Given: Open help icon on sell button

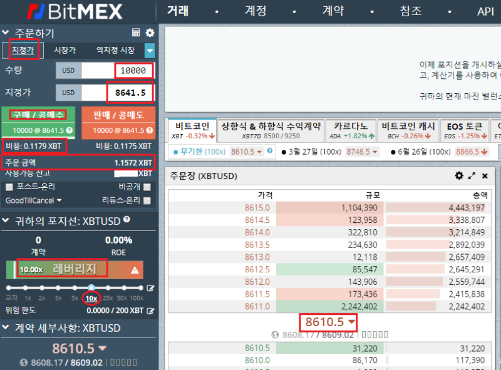Looking at the screenshot, I should pyautogui.click(x=150, y=130).
